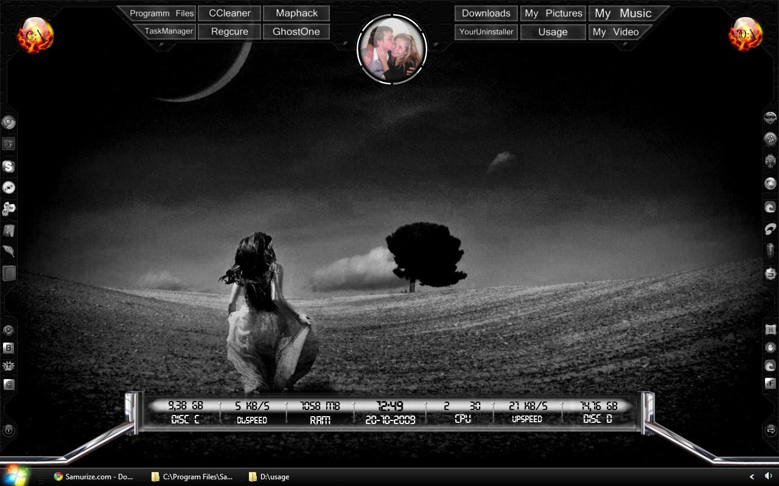779x486 pixels.
Task: Click the hand icon in right sidebar
Action: (770, 348)
